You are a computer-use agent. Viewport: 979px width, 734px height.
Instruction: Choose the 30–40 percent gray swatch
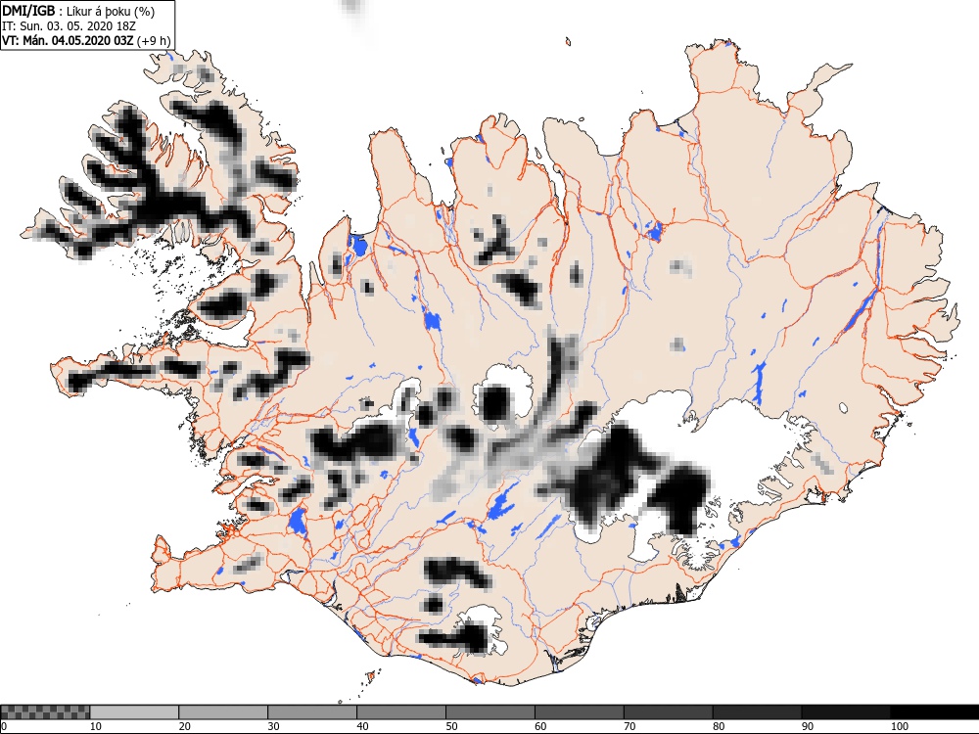pos(312,712)
